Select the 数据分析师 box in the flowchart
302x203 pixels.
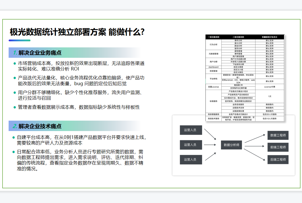tap(232, 145)
